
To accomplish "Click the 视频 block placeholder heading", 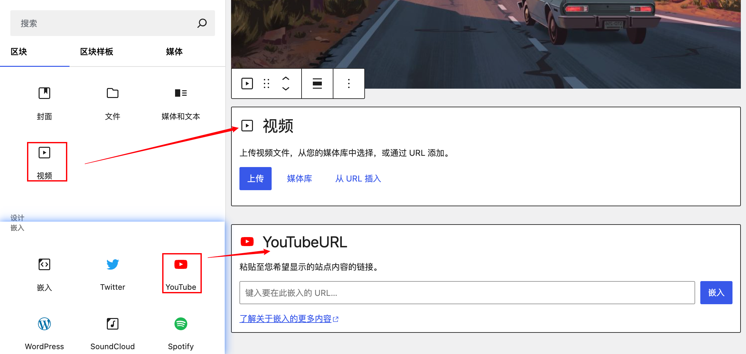I will (278, 126).
